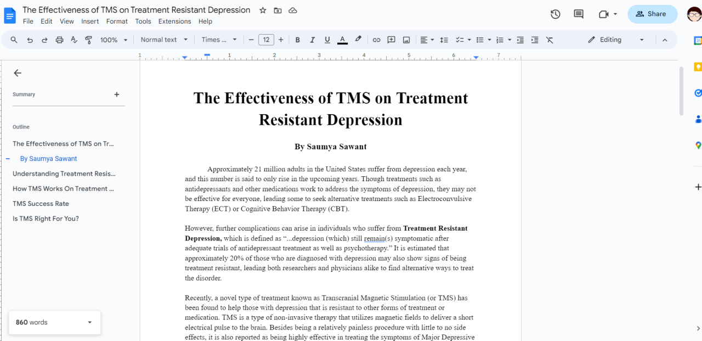Click the Share button
702x341 pixels.
[652, 14]
